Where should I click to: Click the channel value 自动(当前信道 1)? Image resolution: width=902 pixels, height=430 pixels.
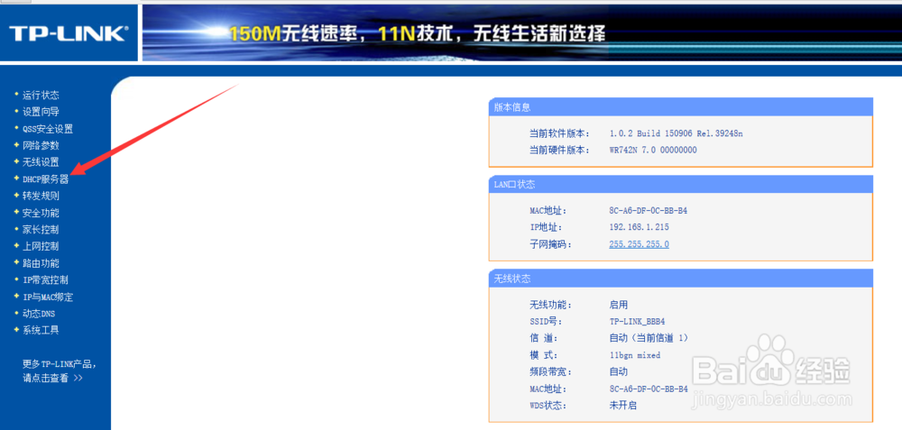[649, 338]
